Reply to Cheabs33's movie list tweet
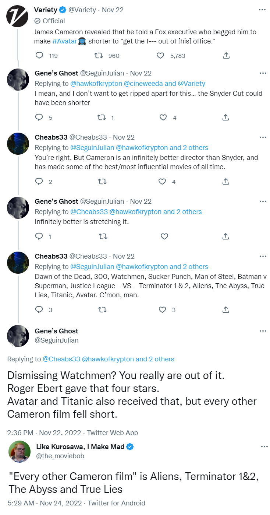 [39, 310]
